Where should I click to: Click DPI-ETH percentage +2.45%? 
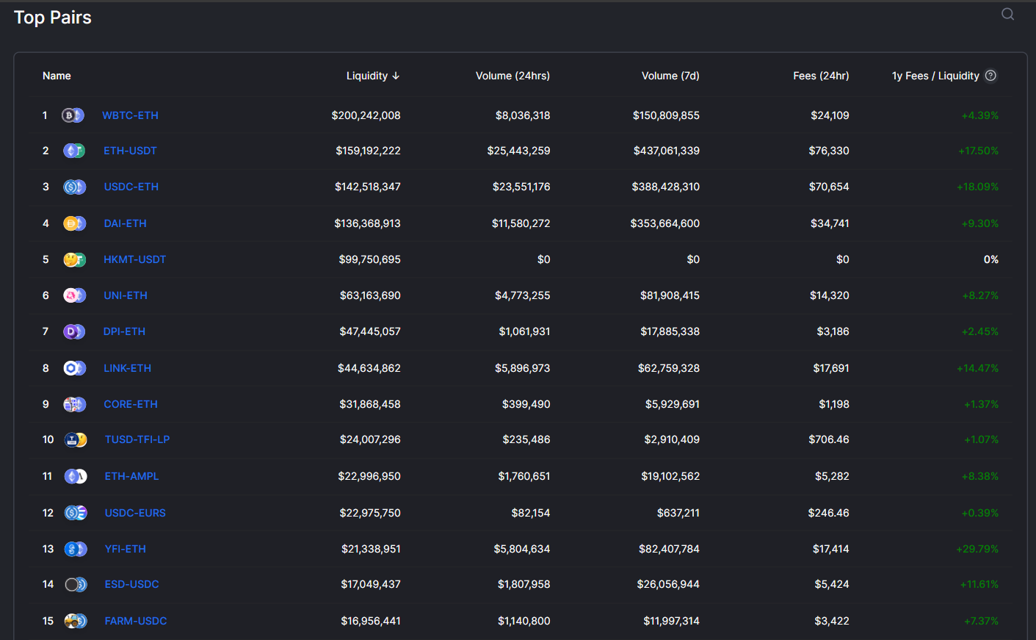[980, 331]
